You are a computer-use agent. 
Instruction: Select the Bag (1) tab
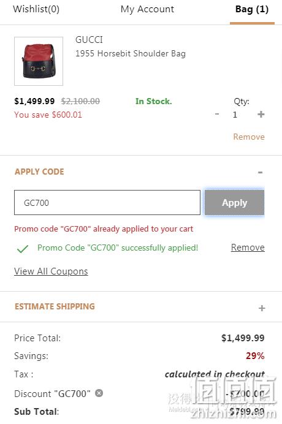tap(252, 9)
